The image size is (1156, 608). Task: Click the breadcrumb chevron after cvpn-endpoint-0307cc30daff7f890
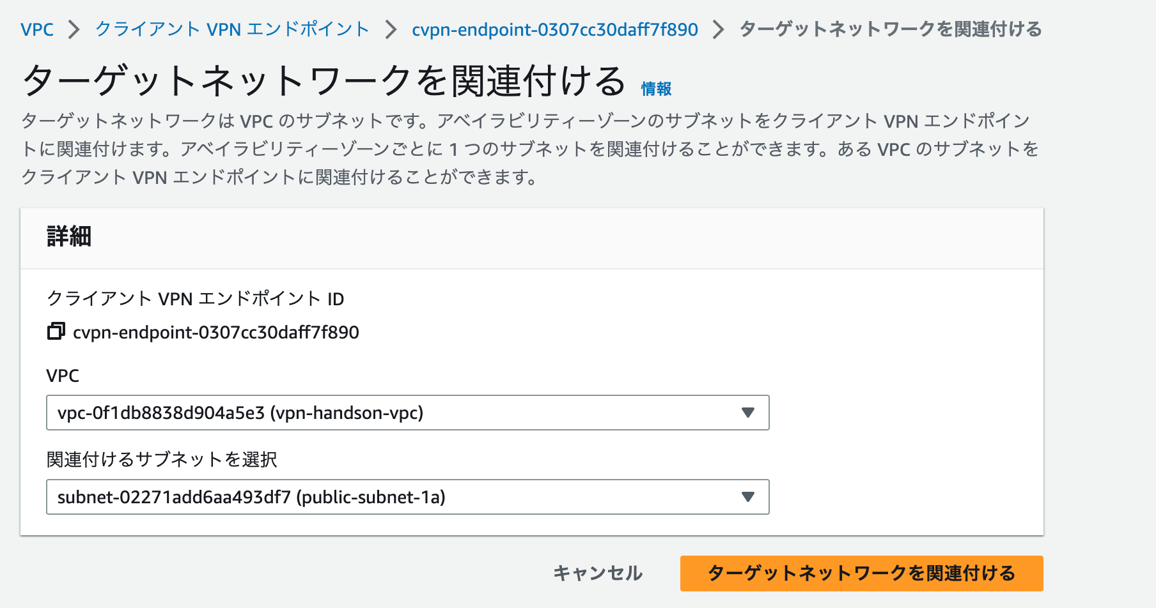[x=720, y=29]
